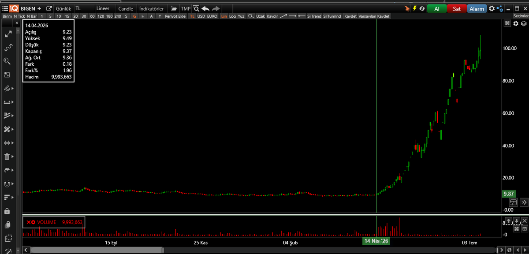Open the folder icon to load a template

coord(174,8)
